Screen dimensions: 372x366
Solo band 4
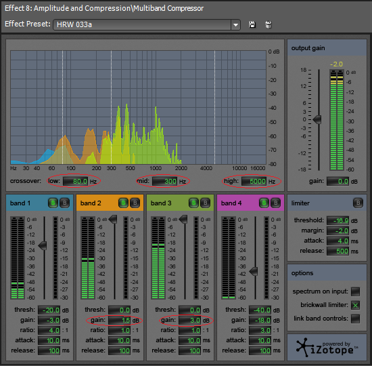click(264, 203)
